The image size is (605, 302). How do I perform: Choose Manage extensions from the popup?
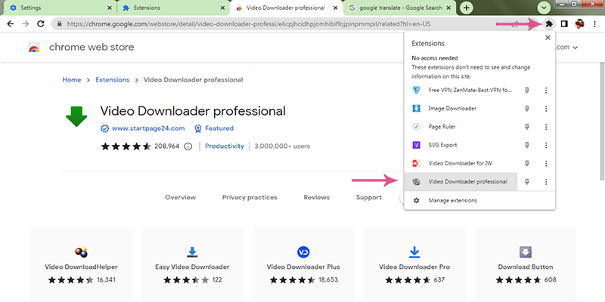click(452, 200)
